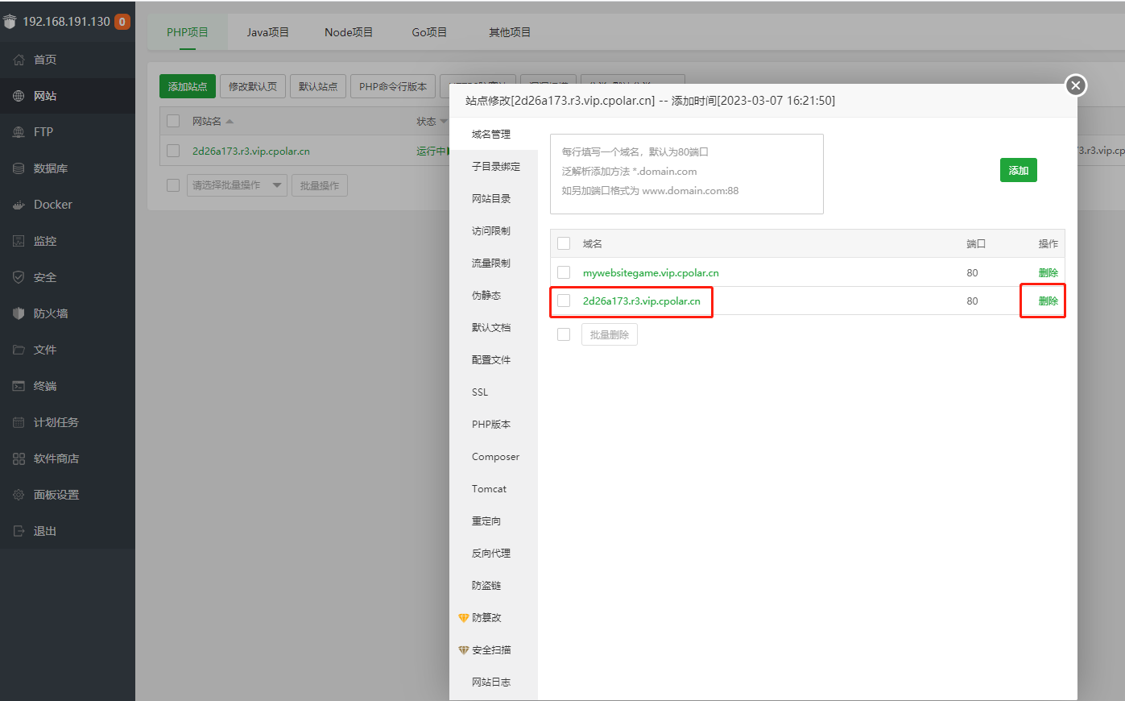Close the site modification dialog
This screenshot has width=1125, height=701.
1075,85
